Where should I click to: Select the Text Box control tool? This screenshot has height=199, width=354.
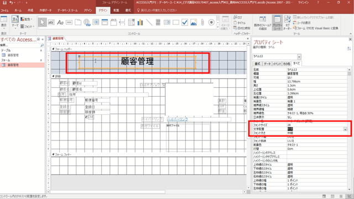(51, 22)
